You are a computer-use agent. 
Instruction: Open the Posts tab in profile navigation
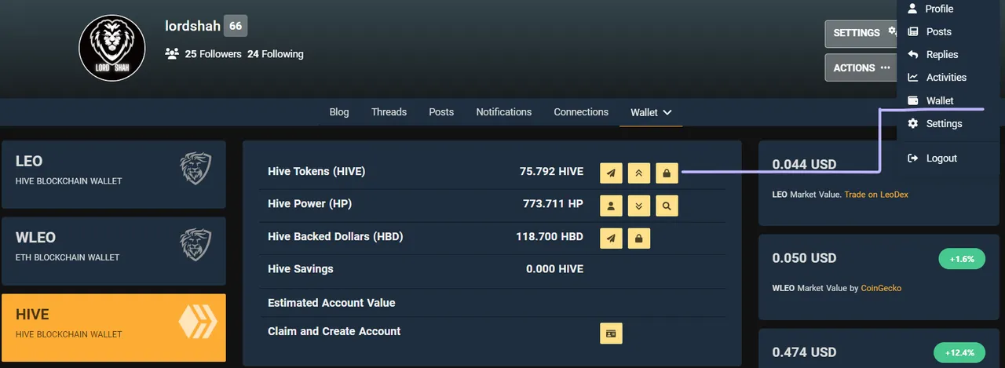[x=441, y=112]
